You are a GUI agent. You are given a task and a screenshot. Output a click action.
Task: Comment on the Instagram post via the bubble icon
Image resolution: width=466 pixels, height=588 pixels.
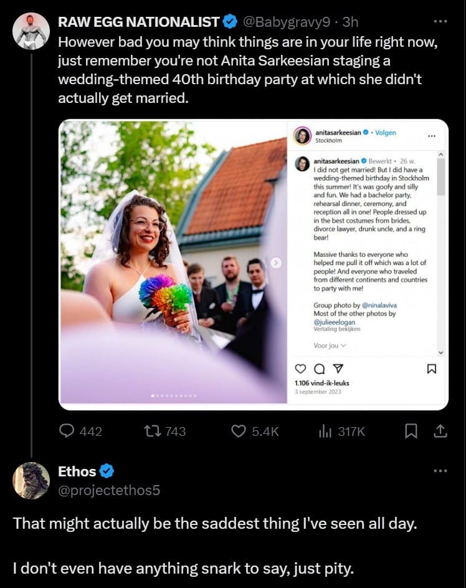(x=319, y=369)
